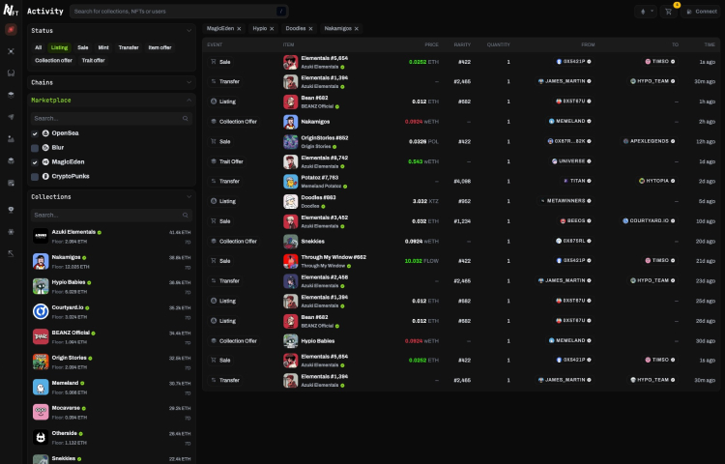Open the Nakamigos collection offer thumbnail
Image resolution: width=725 pixels, height=464 pixels.
(290, 122)
